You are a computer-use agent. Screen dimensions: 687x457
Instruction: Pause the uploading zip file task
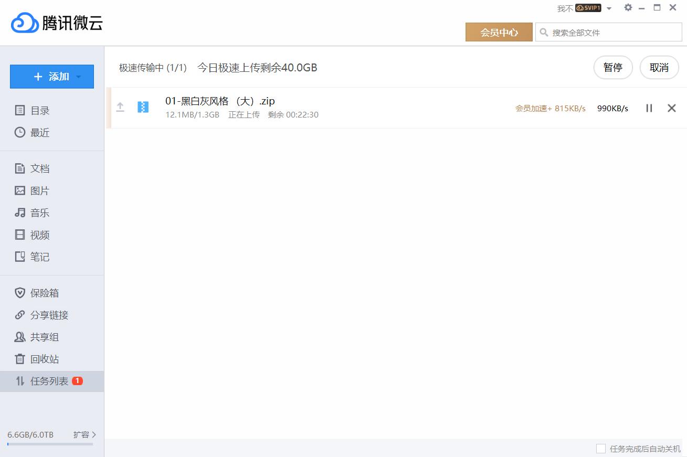tap(649, 108)
